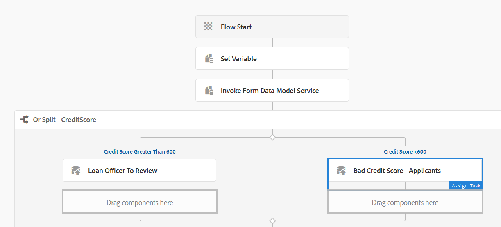Click the Or Split branch icon
Viewport: 501px width, 227px height.
25,120
